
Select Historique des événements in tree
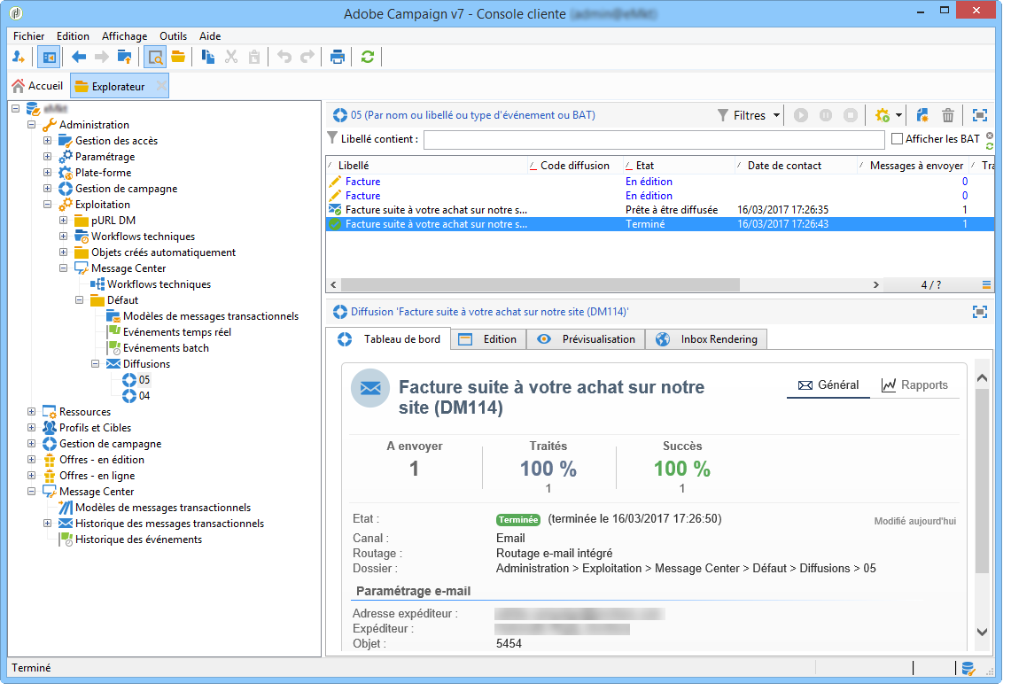[x=138, y=540]
